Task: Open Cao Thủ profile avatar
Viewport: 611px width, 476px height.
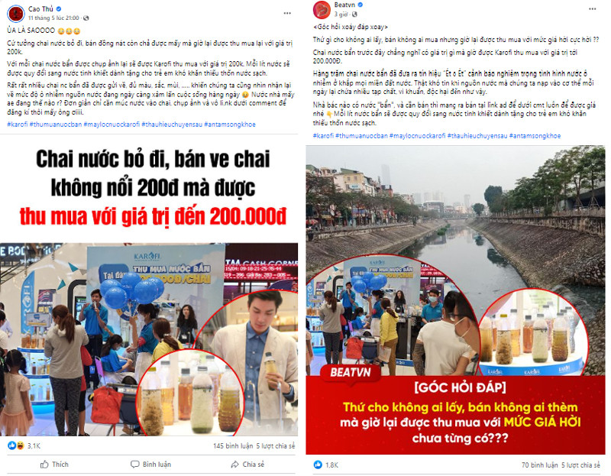Action: pyautogui.click(x=16, y=14)
